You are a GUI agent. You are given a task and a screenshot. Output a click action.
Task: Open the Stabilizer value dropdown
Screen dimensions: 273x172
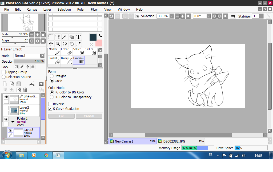coord(261,16)
